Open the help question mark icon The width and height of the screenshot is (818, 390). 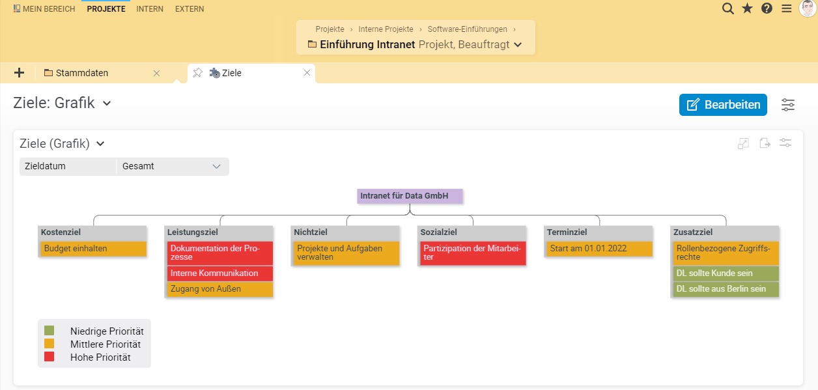click(x=767, y=8)
